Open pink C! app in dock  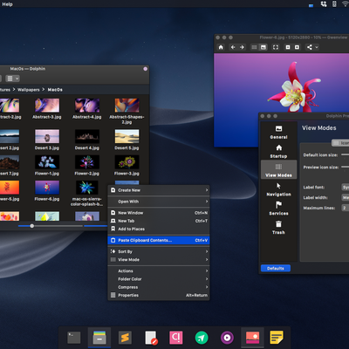tap(176, 338)
